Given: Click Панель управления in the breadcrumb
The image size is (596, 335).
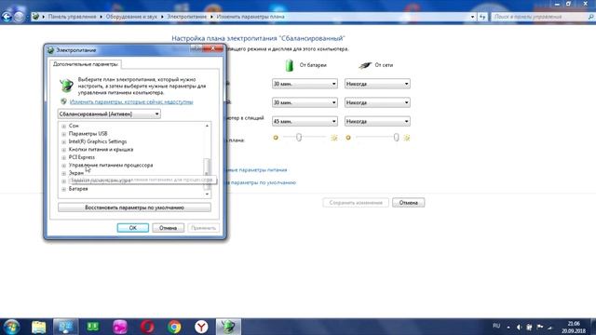Looking at the screenshot, I should coord(72,17).
